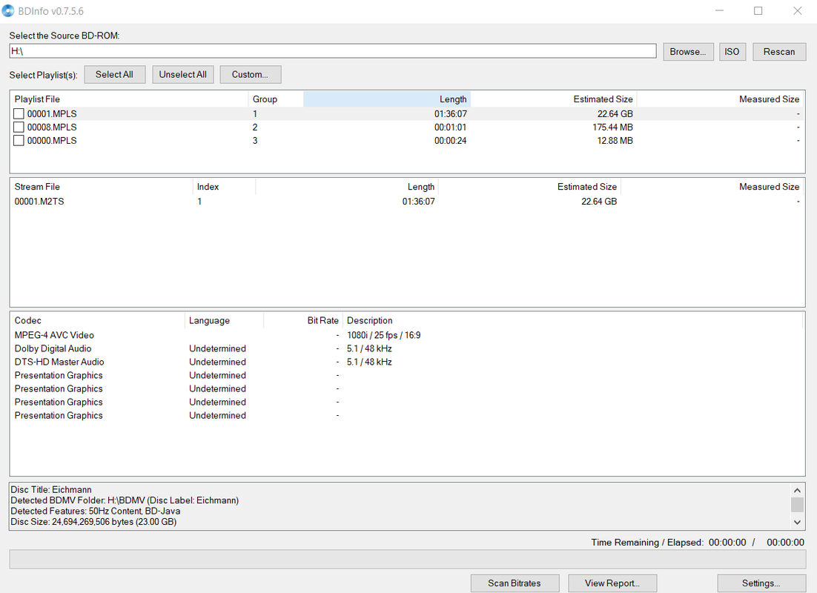Click the info box scroll down arrow
Image resolution: width=817 pixels, height=593 pixels.
click(x=797, y=522)
